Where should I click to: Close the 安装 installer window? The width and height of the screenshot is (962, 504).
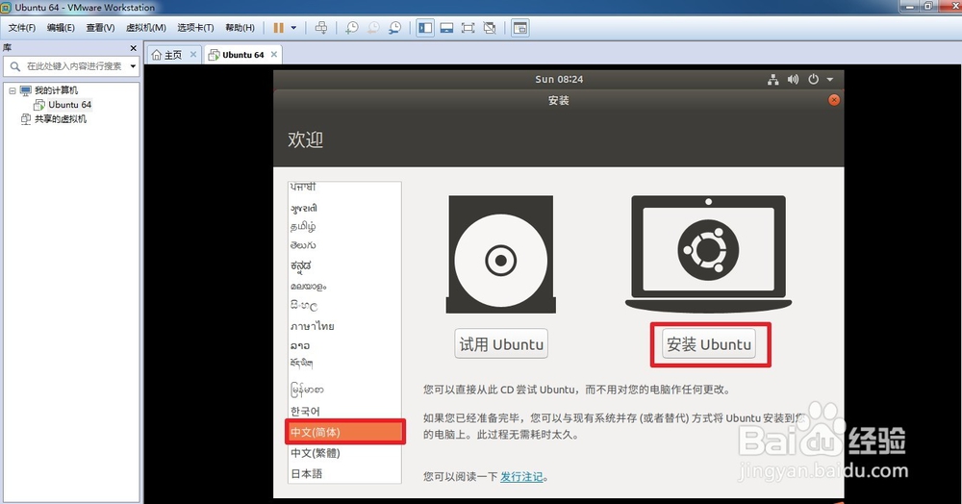(834, 100)
